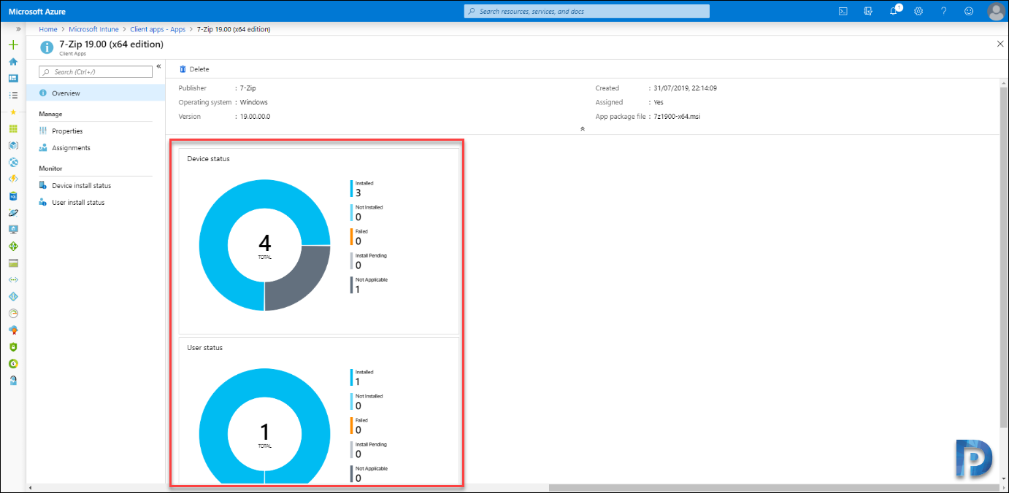Click Not Applicable 1 in Device status legend
Screen dimensions: 1009x493
(369, 285)
